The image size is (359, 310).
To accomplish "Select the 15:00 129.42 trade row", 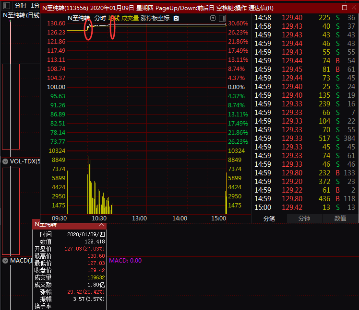I will click(x=305, y=207).
